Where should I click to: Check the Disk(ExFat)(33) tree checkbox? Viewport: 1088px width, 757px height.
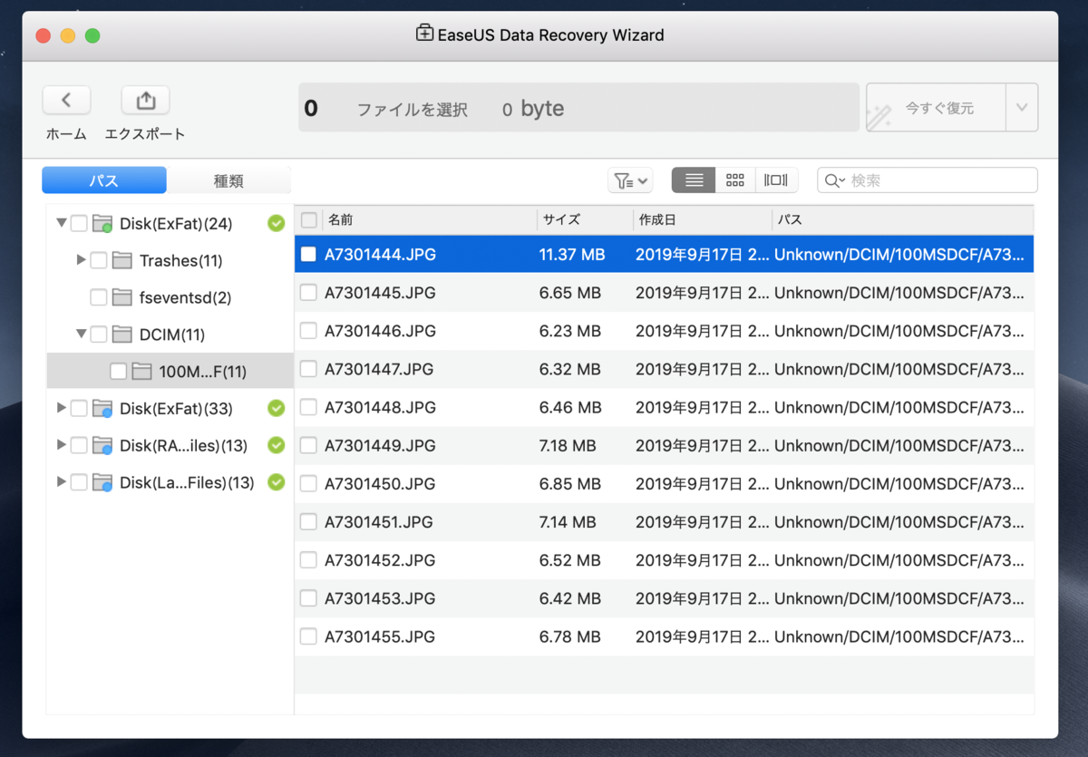point(79,409)
